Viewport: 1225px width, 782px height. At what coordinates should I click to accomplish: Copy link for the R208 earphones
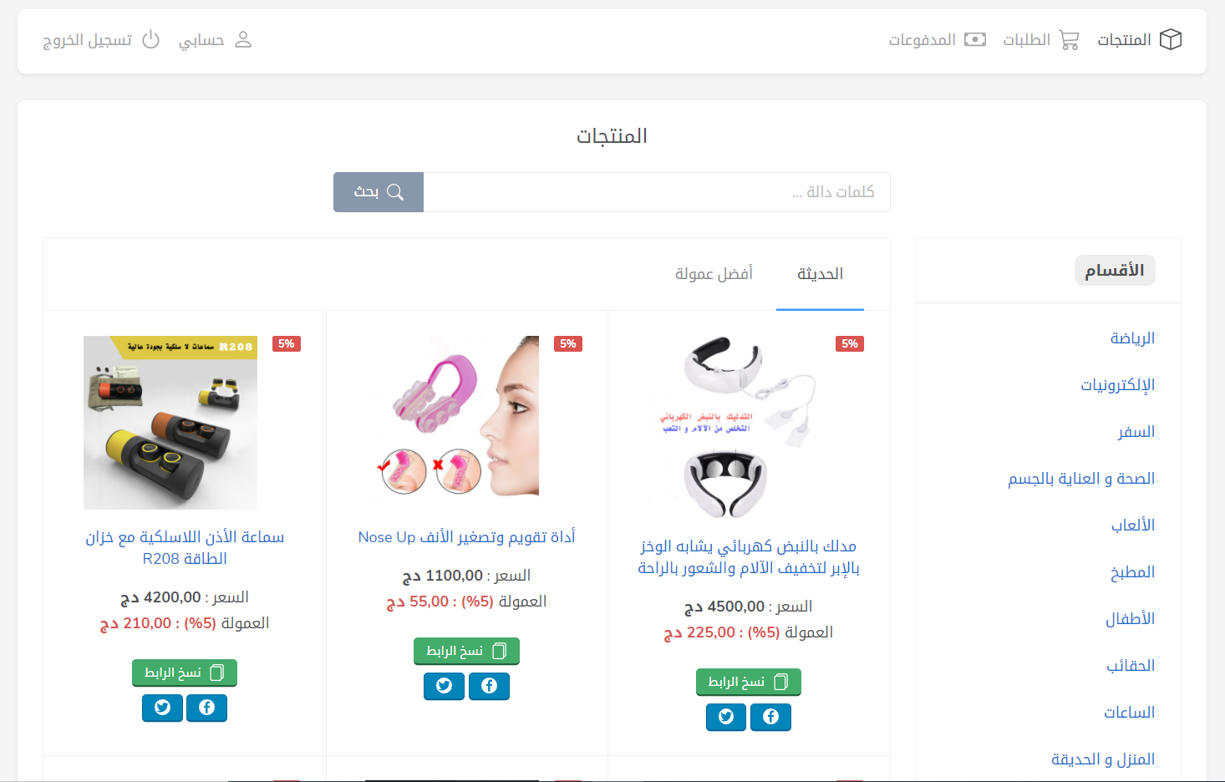coord(185,673)
